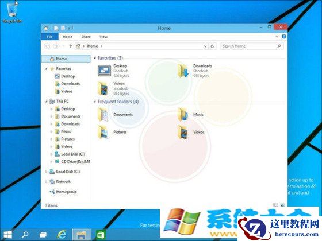Open the File ribbon tab
The width and height of the screenshot is (322, 241).
(x=49, y=37)
